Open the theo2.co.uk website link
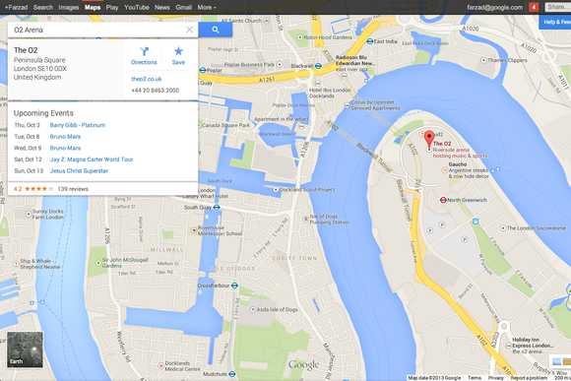This screenshot has width=571, height=381. 147,79
